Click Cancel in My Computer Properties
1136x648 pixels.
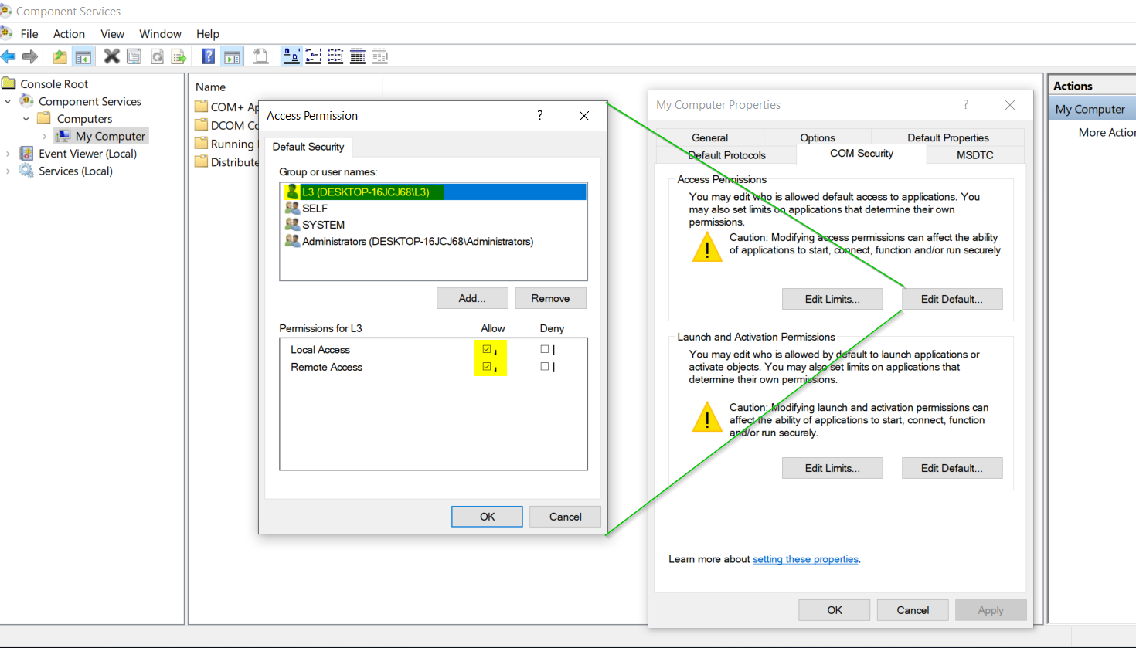pos(913,610)
